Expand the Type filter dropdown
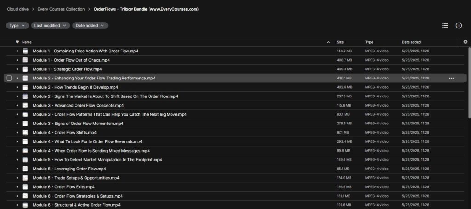This screenshot has height=209, width=471. [x=17, y=25]
